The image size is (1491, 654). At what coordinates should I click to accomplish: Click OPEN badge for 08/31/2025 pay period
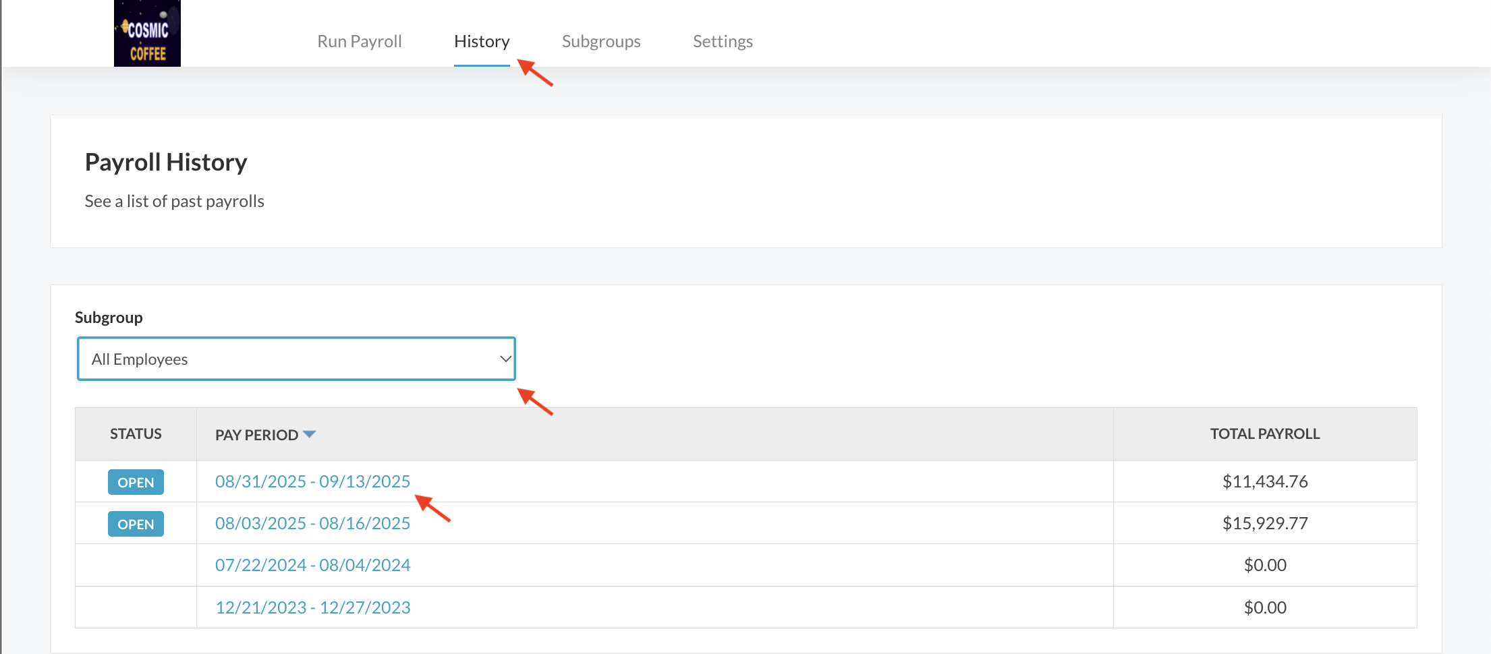click(136, 482)
